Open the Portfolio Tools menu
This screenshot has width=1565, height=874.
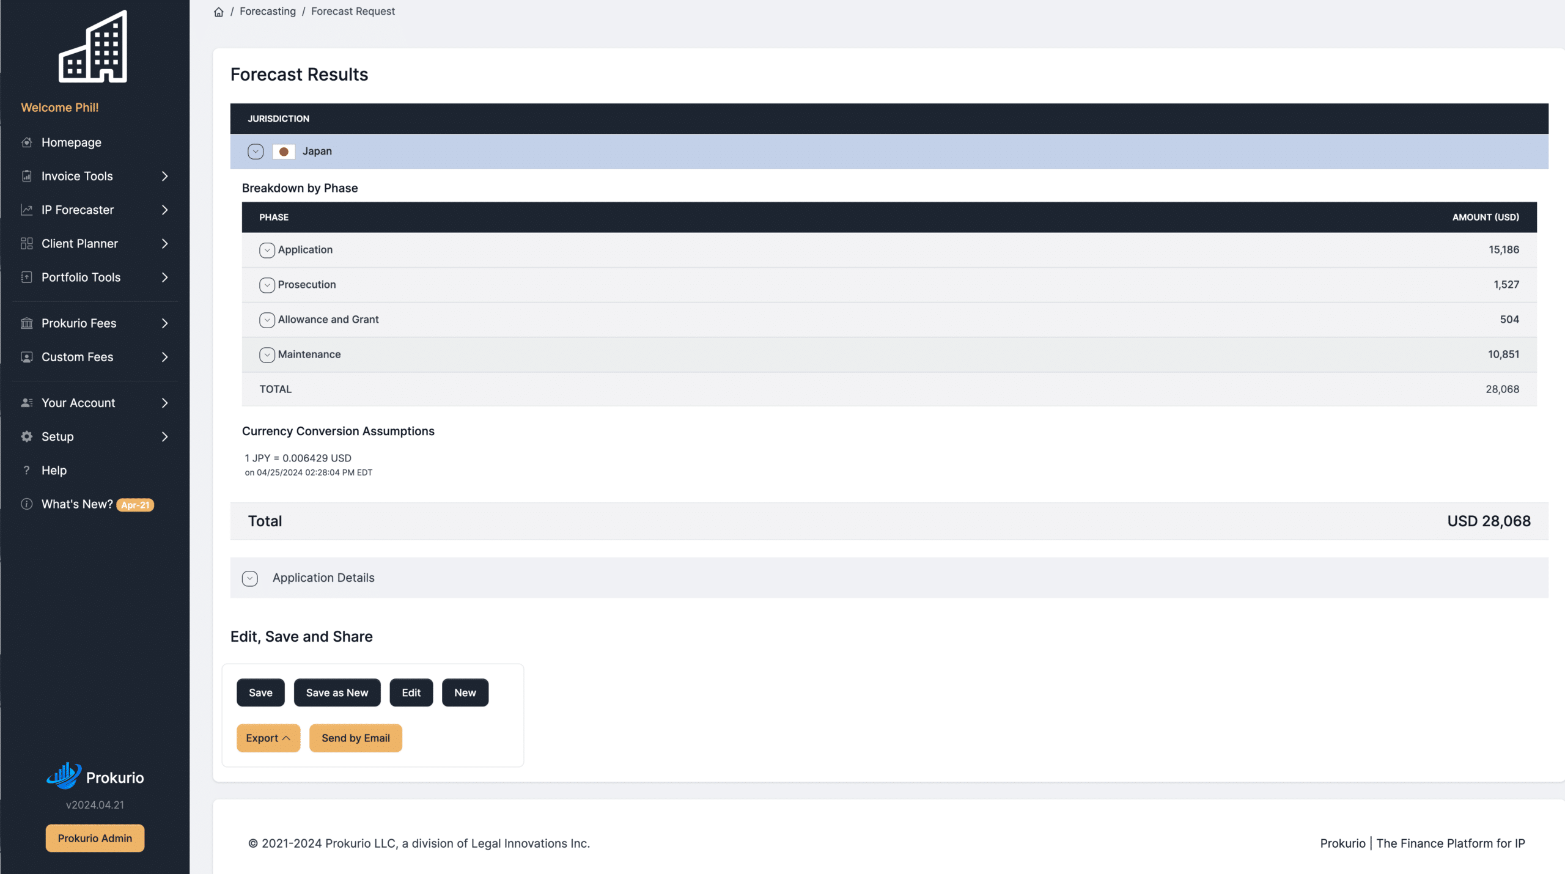(95, 277)
